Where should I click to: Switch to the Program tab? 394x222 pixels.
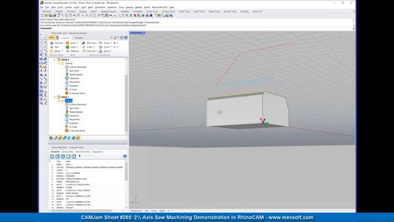tap(65, 38)
